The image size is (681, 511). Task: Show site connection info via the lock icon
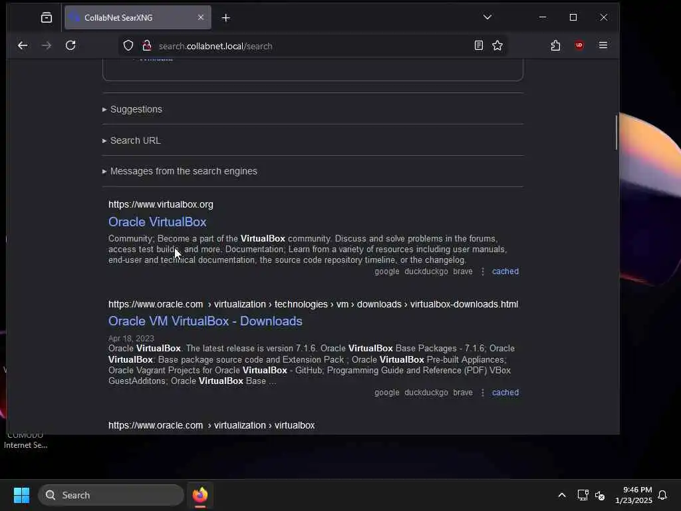tap(147, 46)
